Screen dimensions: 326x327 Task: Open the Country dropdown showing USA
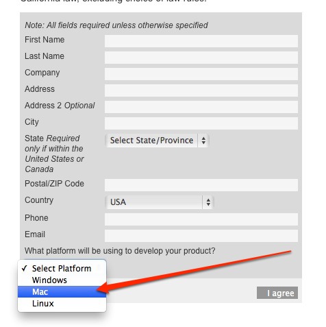point(160,202)
